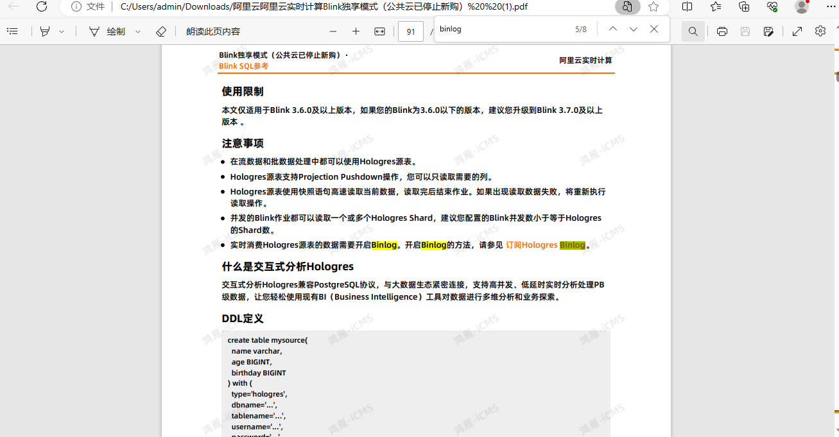Open the collections icon

click(x=744, y=6)
